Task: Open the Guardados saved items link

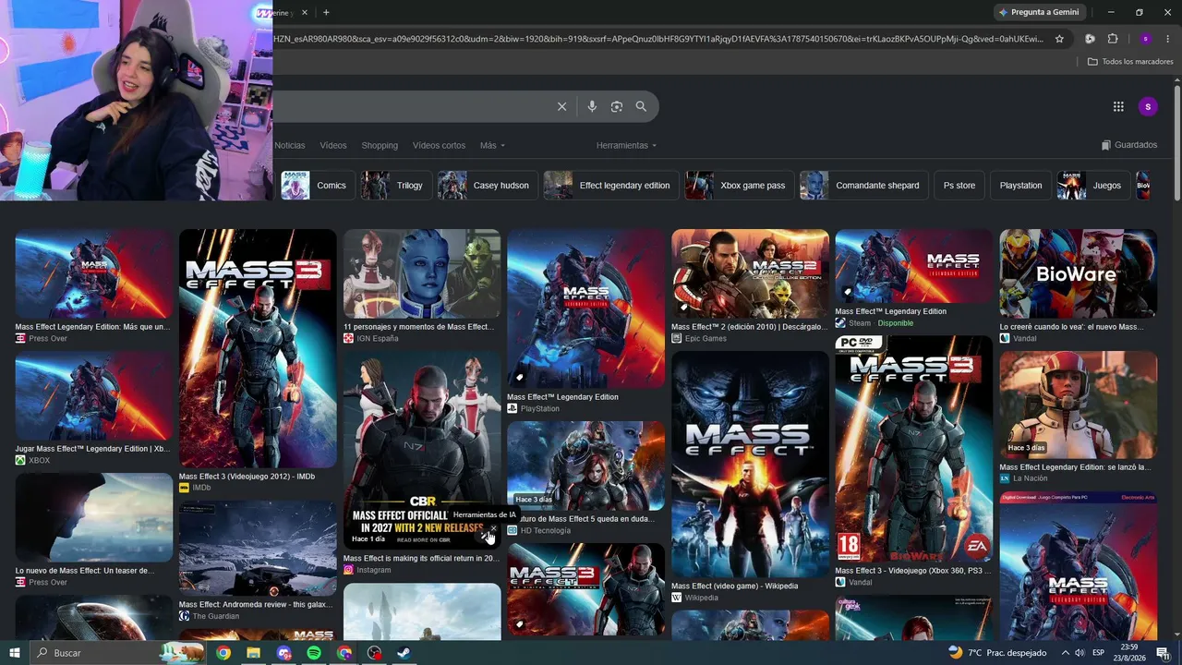Action: click(x=1129, y=145)
